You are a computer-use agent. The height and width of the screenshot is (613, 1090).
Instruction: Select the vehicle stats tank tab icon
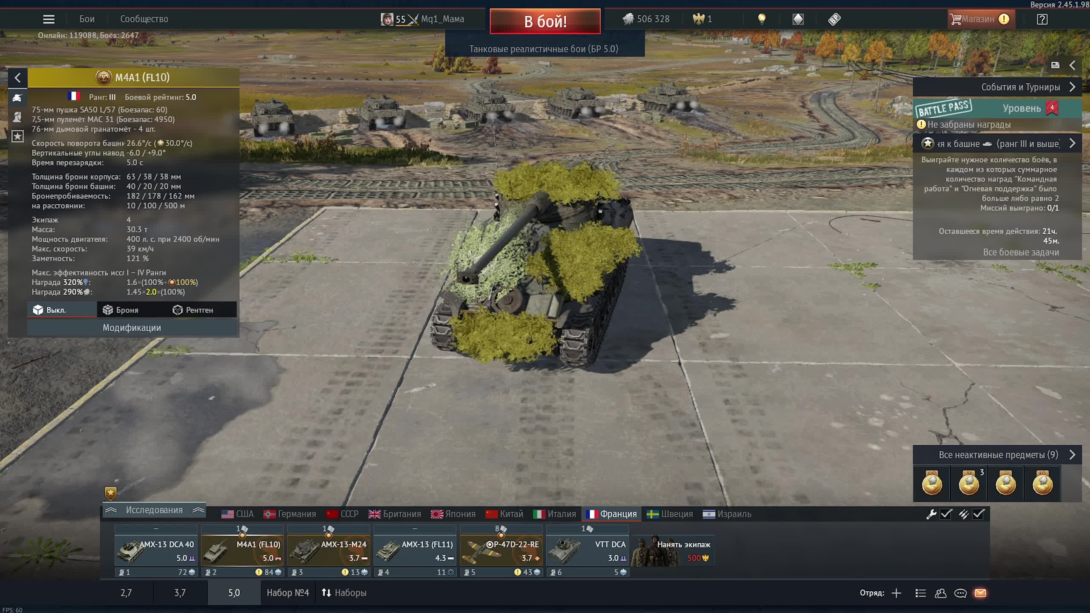(17, 98)
